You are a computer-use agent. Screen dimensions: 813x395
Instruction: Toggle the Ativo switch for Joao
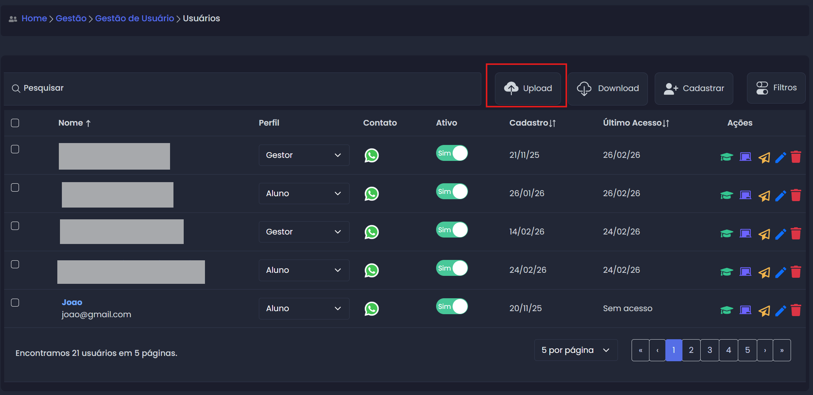click(x=452, y=306)
